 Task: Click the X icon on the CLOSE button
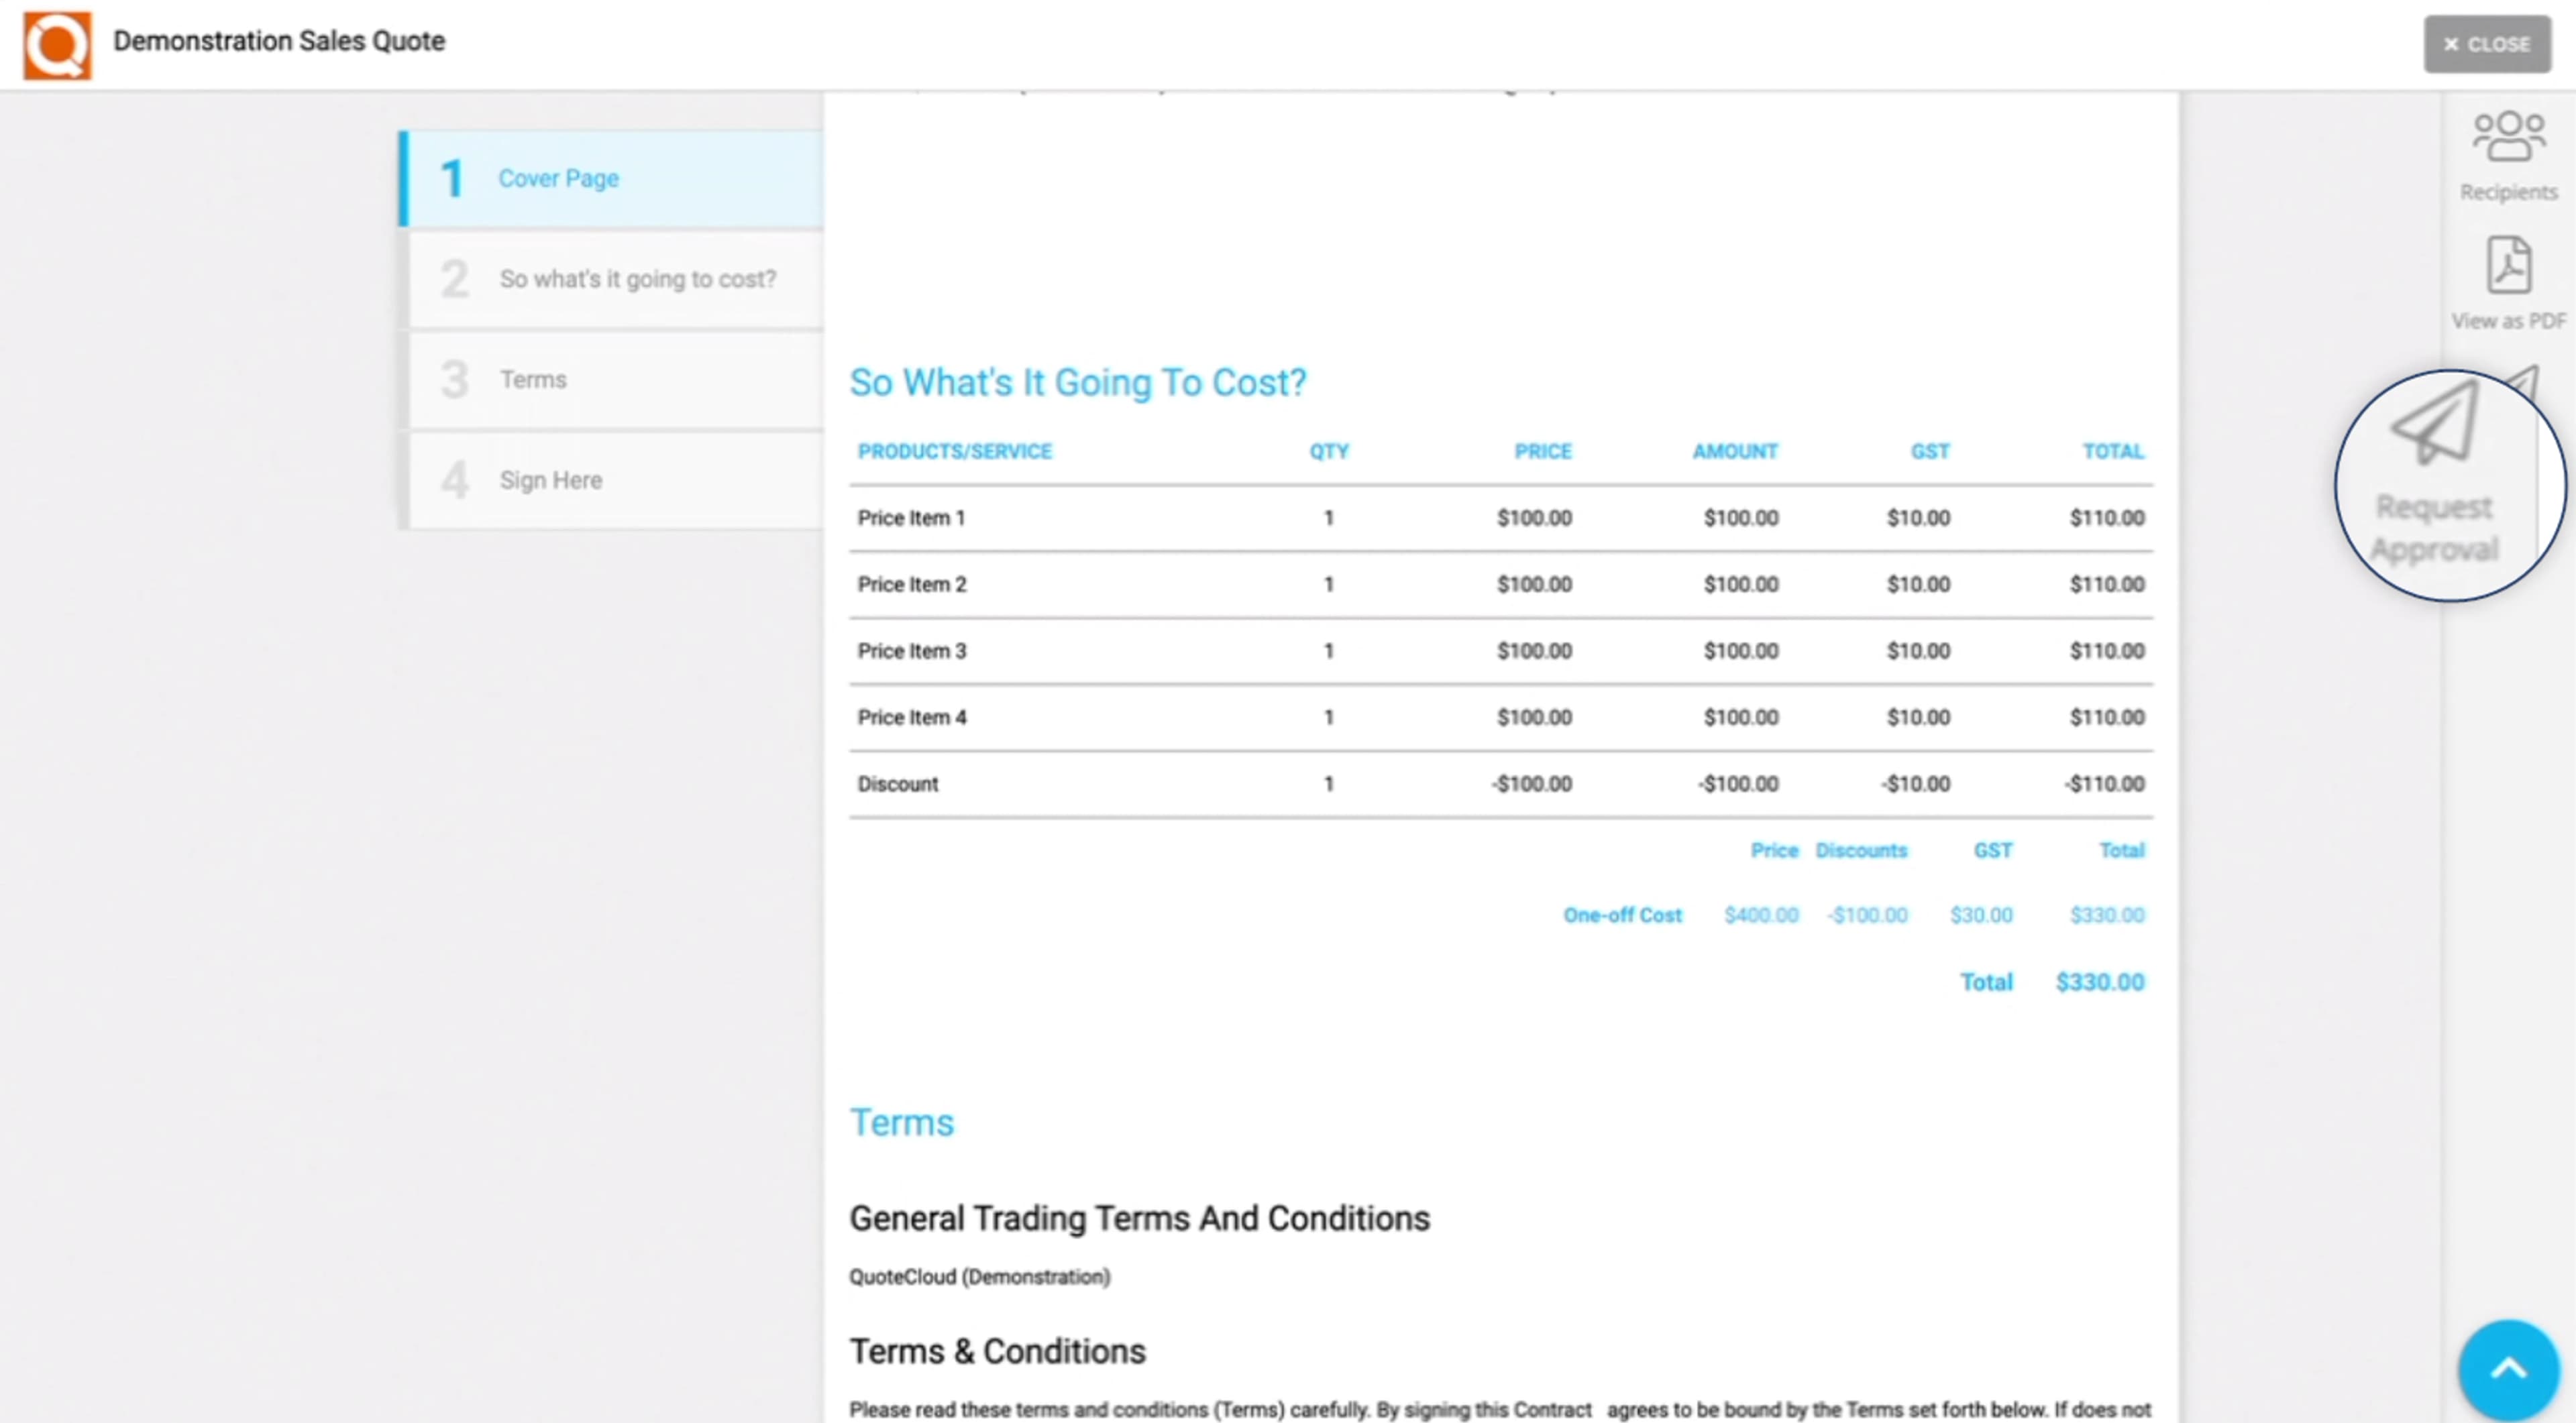point(2451,44)
